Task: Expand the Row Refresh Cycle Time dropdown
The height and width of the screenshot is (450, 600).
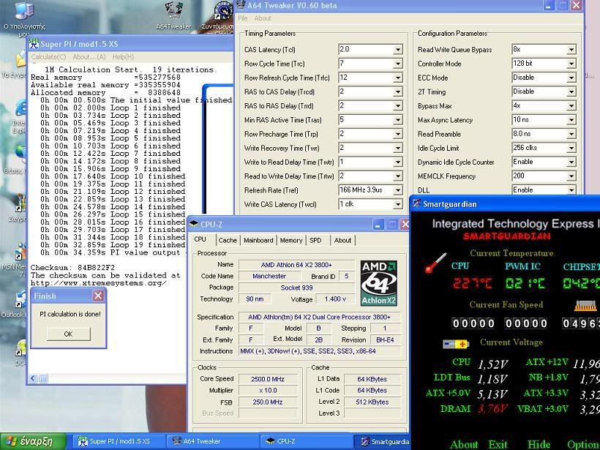Action: pos(398,78)
